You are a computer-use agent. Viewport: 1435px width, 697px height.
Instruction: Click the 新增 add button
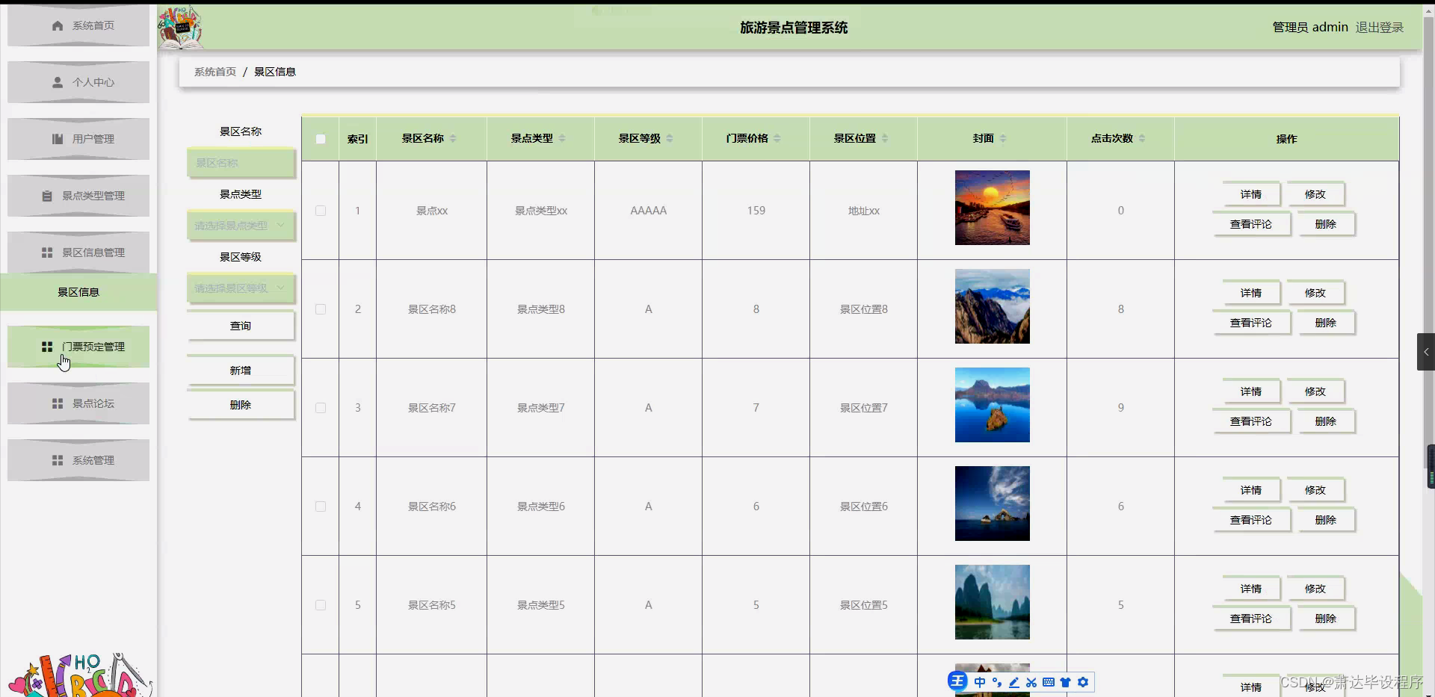click(x=241, y=371)
